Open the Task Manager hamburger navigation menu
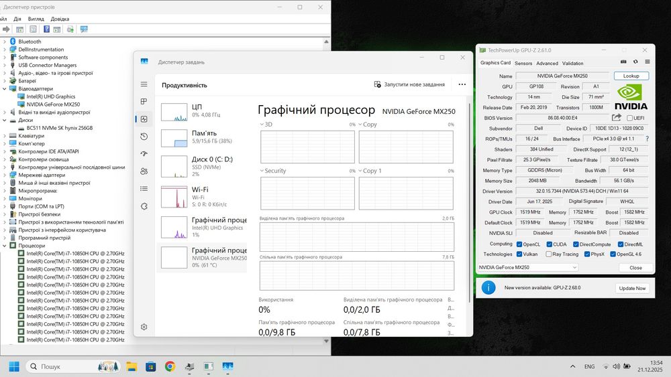Screen dimensions: 671x377 tap(144, 84)
